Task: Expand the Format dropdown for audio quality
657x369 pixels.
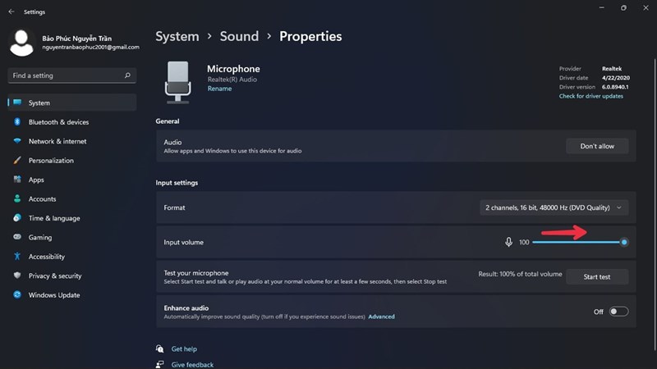Action: 554,208
